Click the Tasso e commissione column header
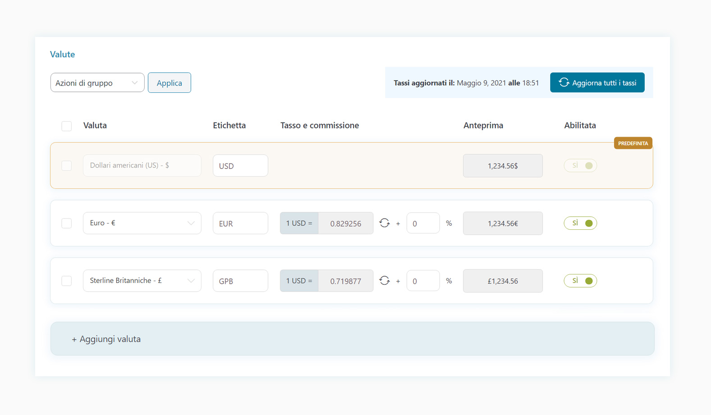Screen dimensions: 711x415 pyautogui.click(x=319, y=125)
